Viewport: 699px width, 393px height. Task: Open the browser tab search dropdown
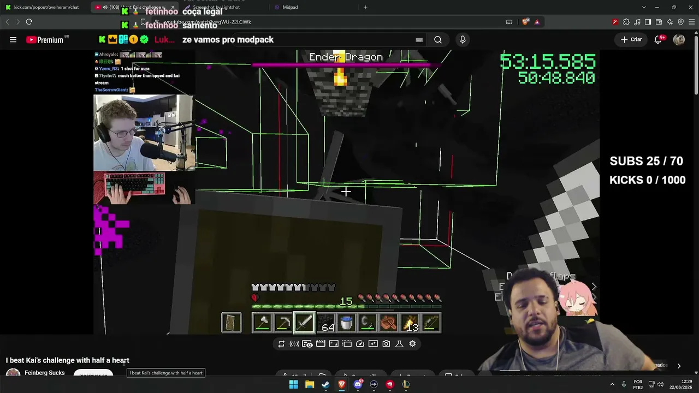[x=644, y=7]
